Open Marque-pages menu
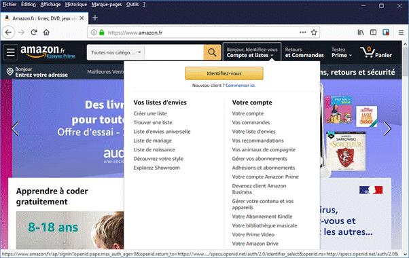The width and height of the screenshot is (409, 258). (107, 5)
